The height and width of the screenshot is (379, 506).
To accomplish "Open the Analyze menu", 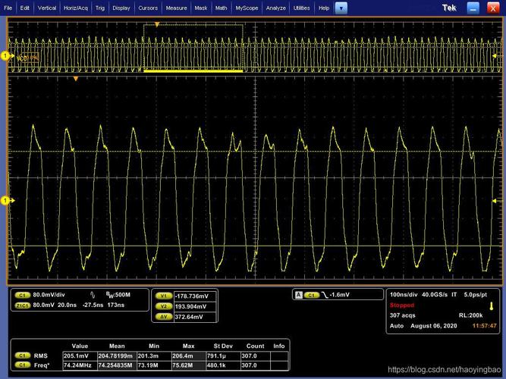I will point(276,8).
